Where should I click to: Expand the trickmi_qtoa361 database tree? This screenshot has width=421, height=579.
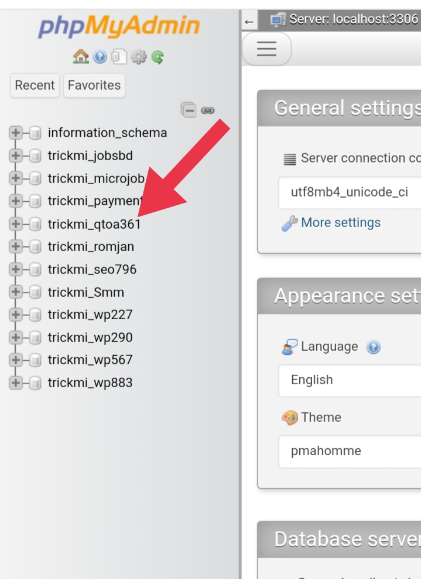(x=15, y=224)
